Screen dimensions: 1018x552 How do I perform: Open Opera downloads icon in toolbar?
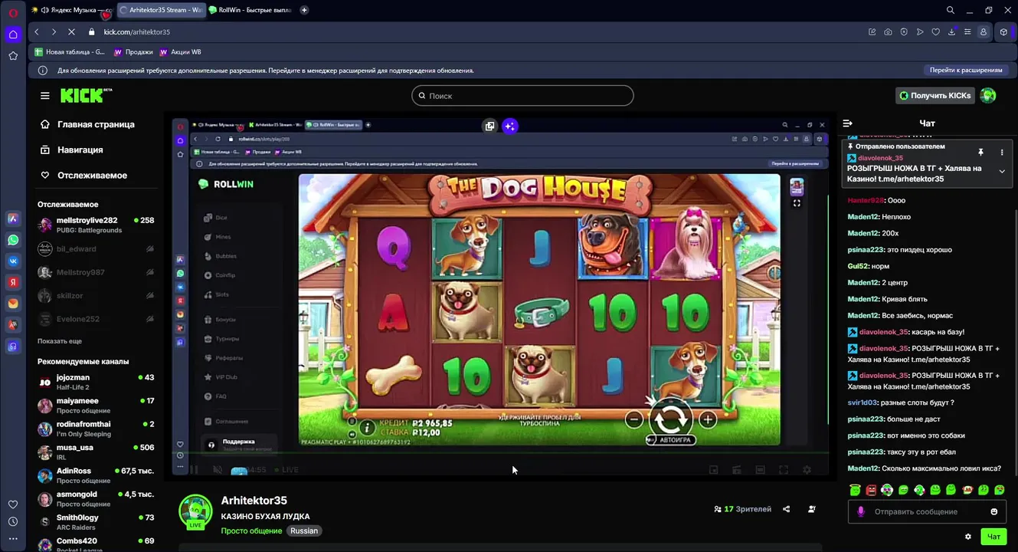[951, 32]
